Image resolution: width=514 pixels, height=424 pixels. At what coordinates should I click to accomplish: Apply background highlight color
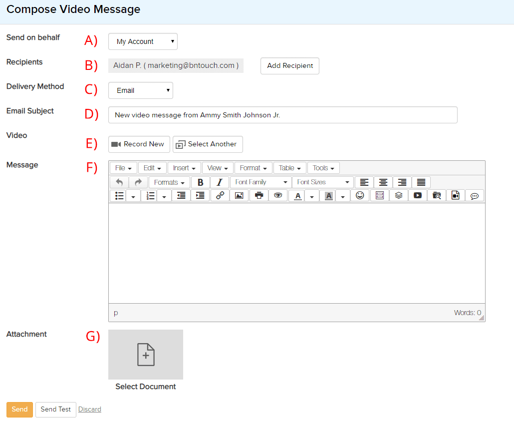[328, 196]
